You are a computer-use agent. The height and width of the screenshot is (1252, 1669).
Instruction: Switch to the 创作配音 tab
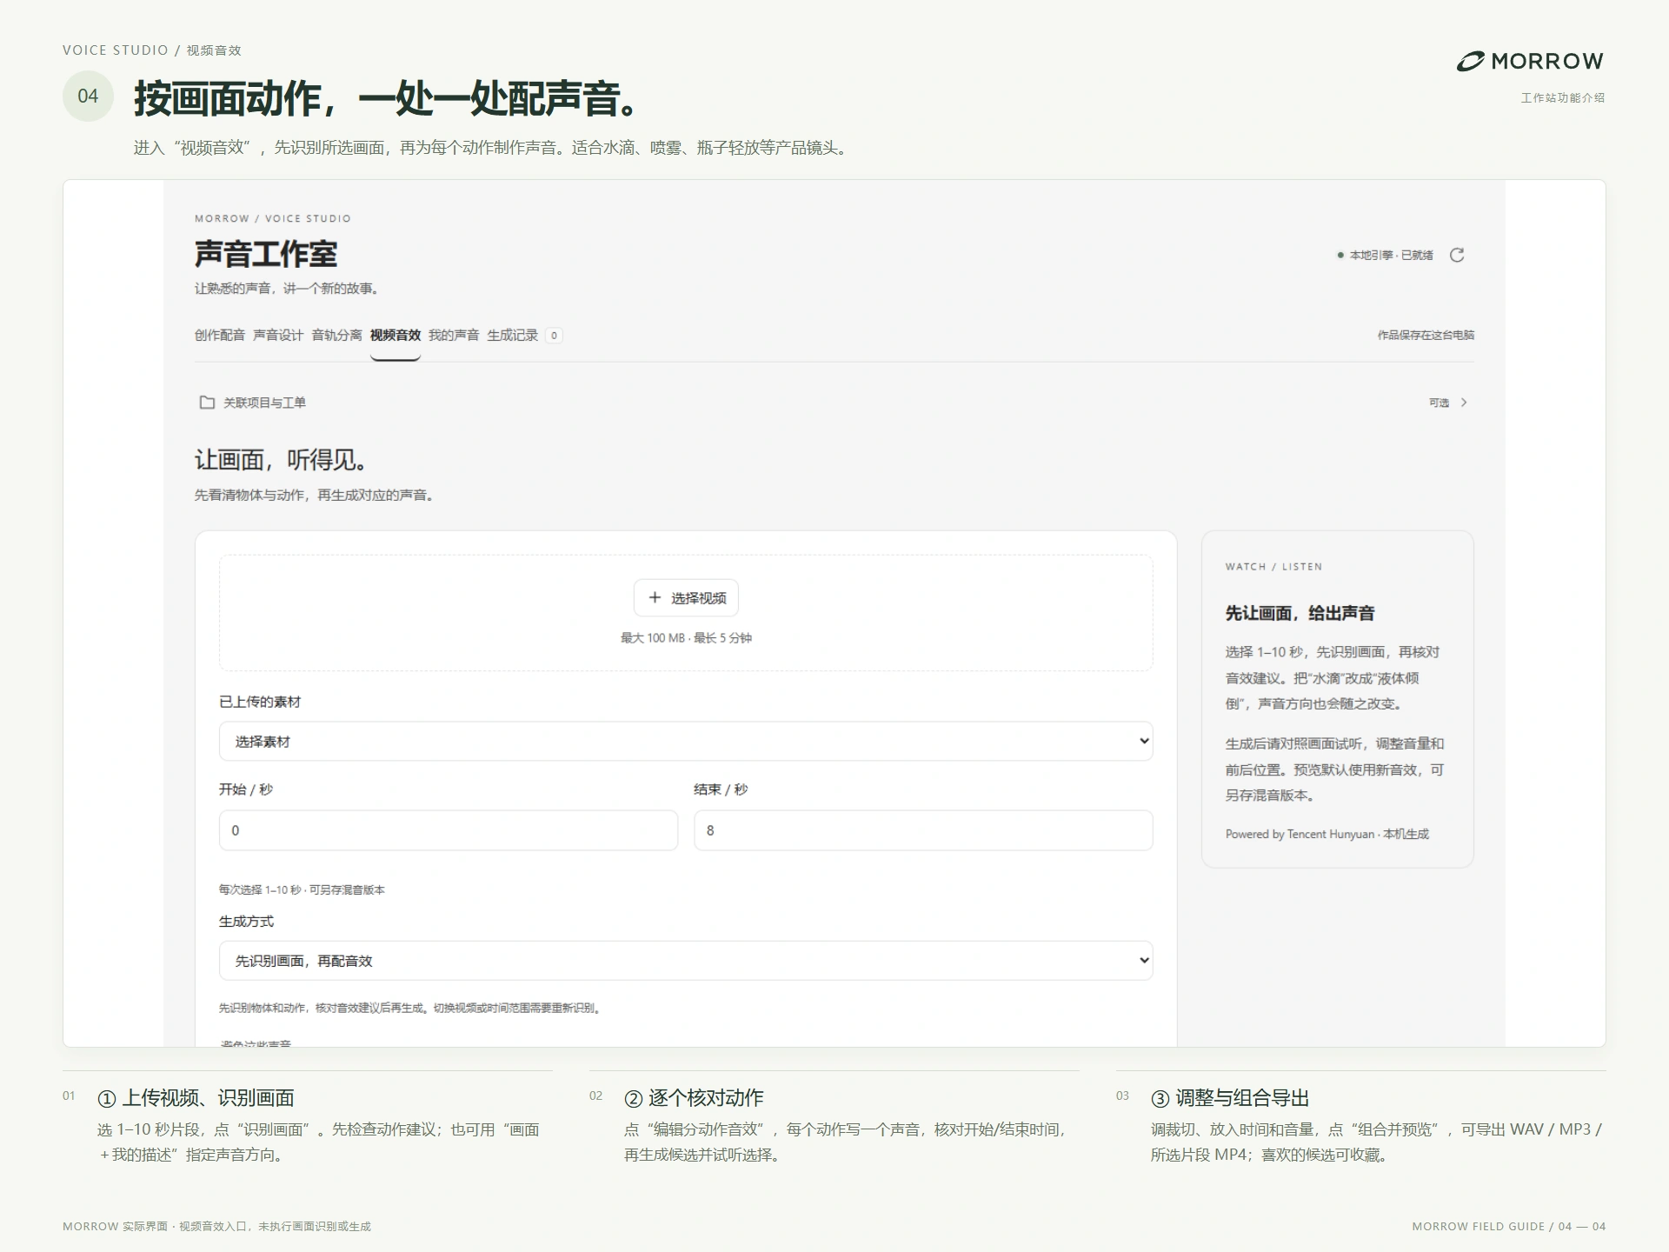[x=220, y=336]
